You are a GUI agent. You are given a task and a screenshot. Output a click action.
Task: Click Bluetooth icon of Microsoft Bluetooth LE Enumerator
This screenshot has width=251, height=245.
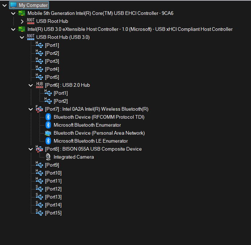48,141
